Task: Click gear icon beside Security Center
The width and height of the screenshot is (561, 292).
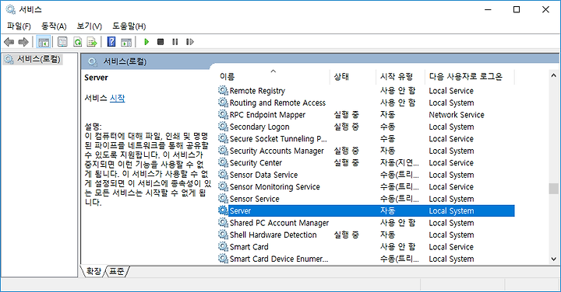Action: 224,162
